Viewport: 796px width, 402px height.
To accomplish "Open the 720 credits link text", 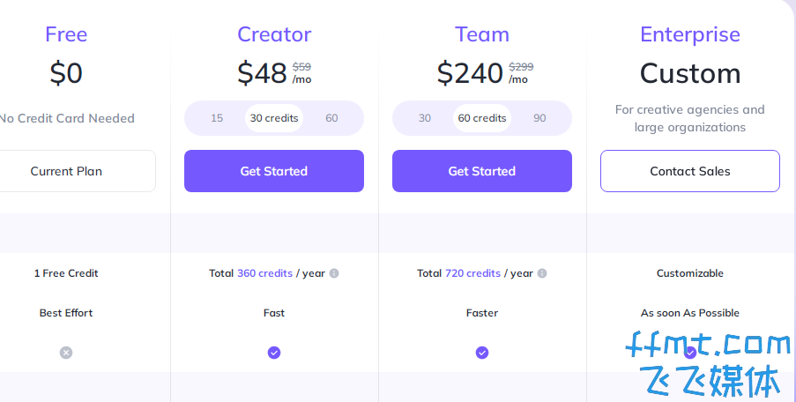I will (473, 273).
